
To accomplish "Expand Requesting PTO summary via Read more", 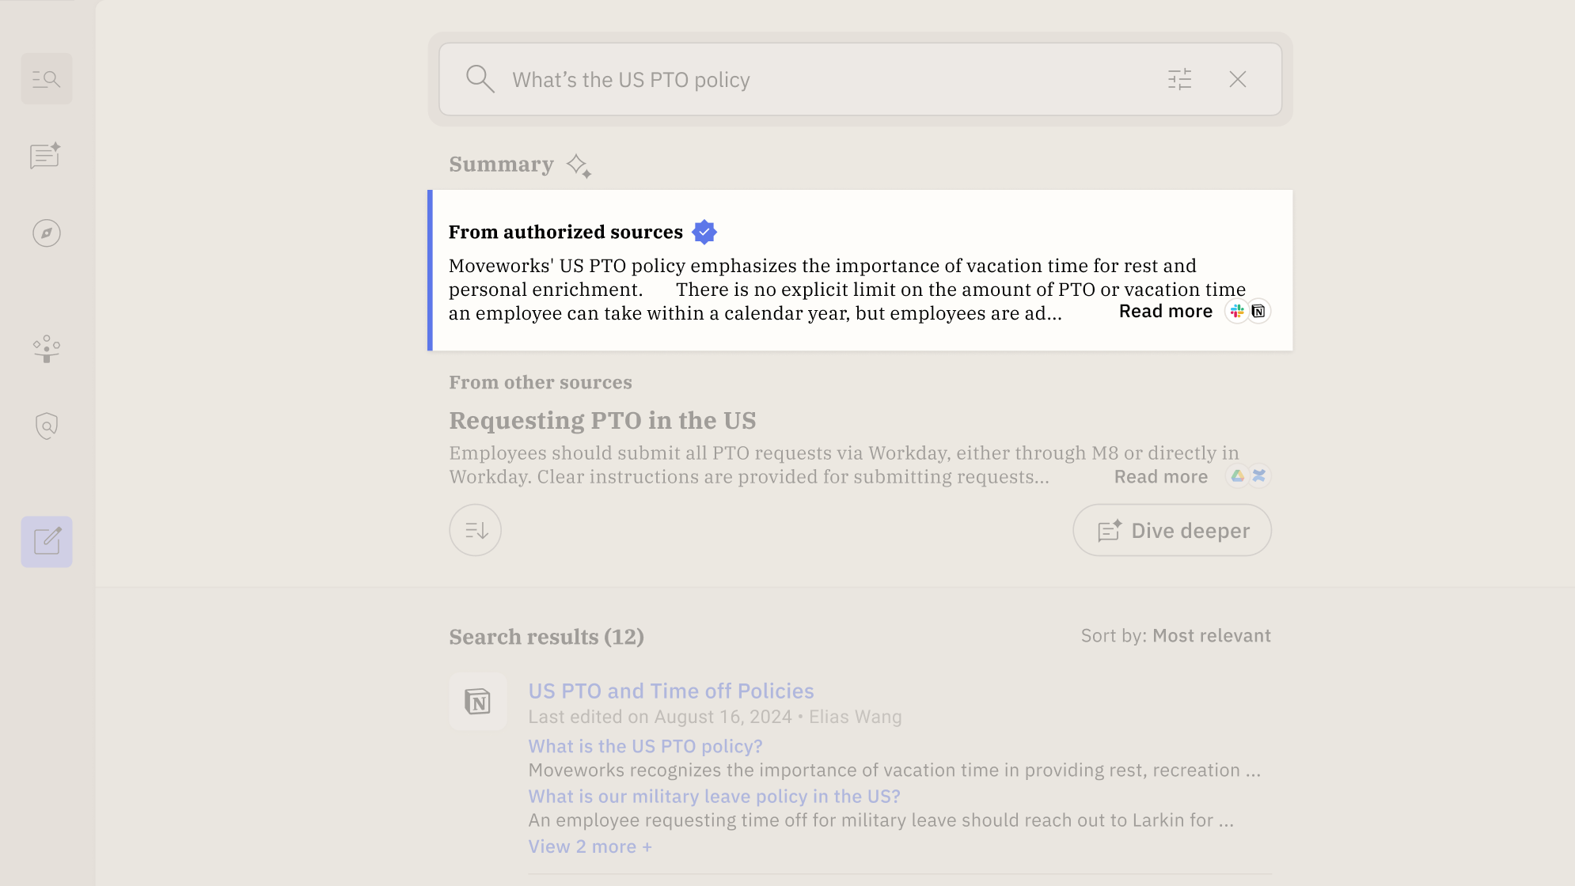I will (x=1160, y=477).
